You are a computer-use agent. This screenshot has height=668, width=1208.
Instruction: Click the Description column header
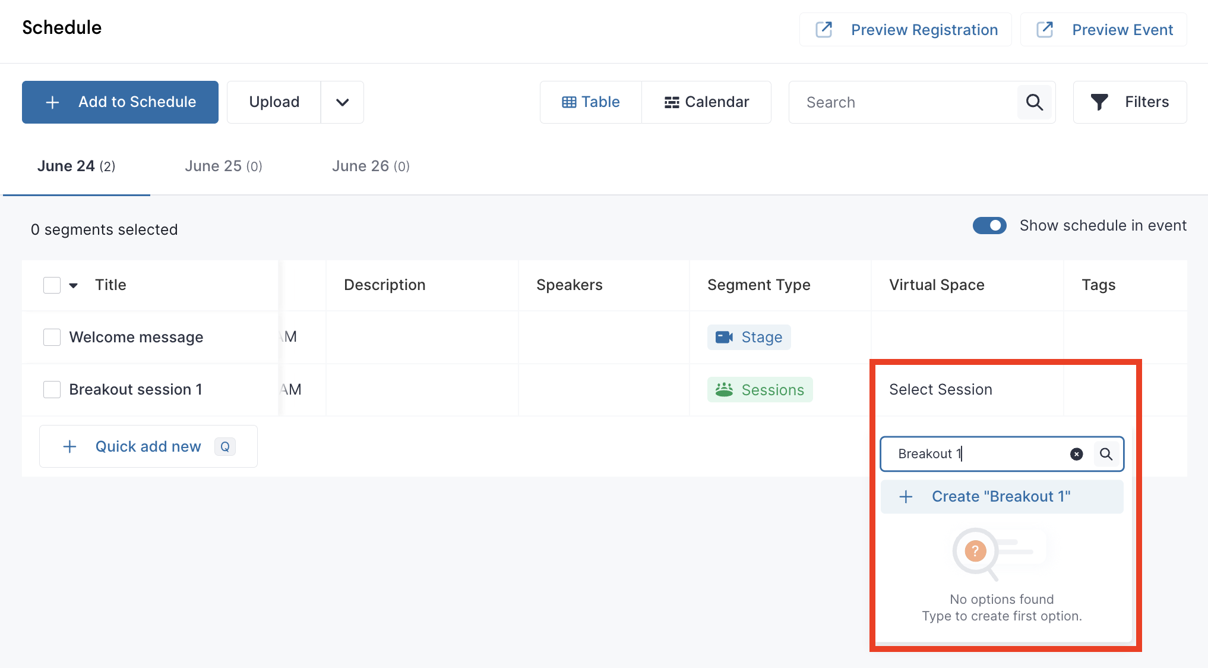point(385,285)
